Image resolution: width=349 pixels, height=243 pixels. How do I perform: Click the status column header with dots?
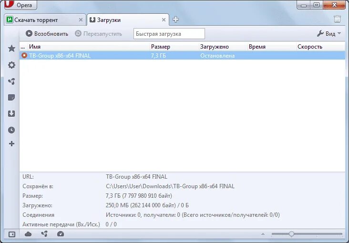tap(23, 47)
